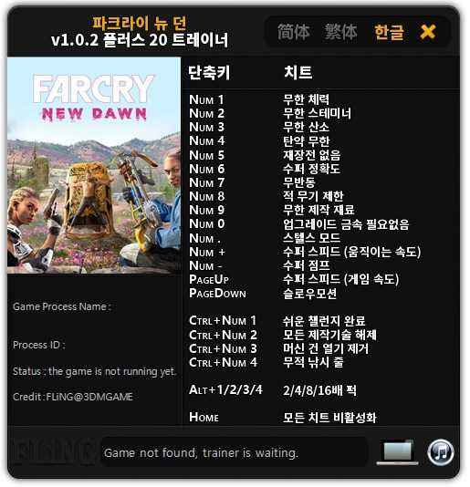Click the laptop monitor icon
Screen dimensions: 470x487
[399, 454]
